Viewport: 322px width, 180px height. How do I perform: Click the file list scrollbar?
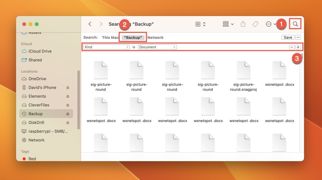[302, 56]
